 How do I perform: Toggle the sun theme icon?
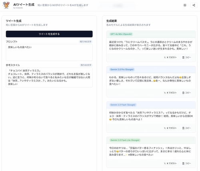point(185,5)
